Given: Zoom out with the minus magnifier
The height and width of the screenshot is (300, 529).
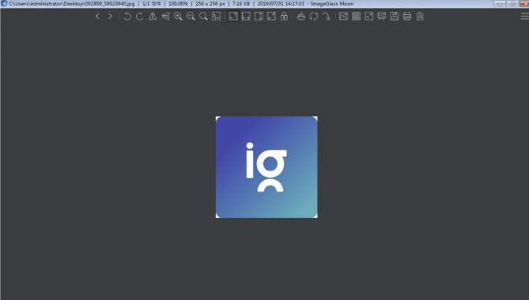Looking at the screenshot, I should (x=191, y=16).
